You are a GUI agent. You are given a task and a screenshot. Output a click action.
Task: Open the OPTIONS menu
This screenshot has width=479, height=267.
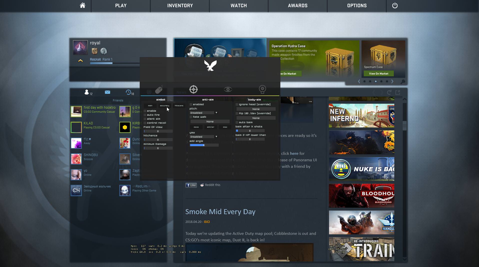click(357, 5)
